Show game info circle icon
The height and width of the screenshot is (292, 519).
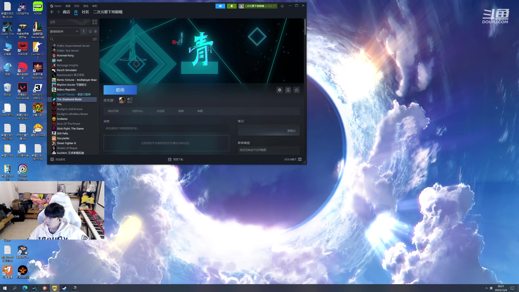pos(288,90)
